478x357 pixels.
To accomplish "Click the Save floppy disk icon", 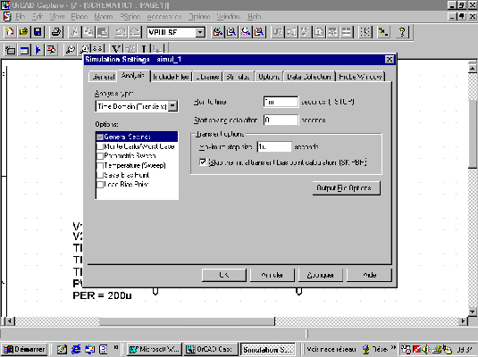I will [x=38, y=32].
